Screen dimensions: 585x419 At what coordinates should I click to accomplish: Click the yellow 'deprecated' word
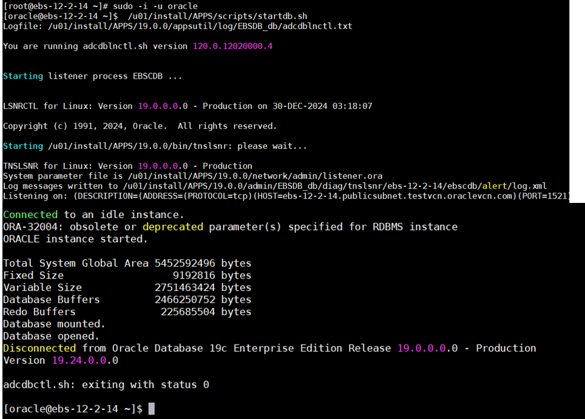[173, 227]
